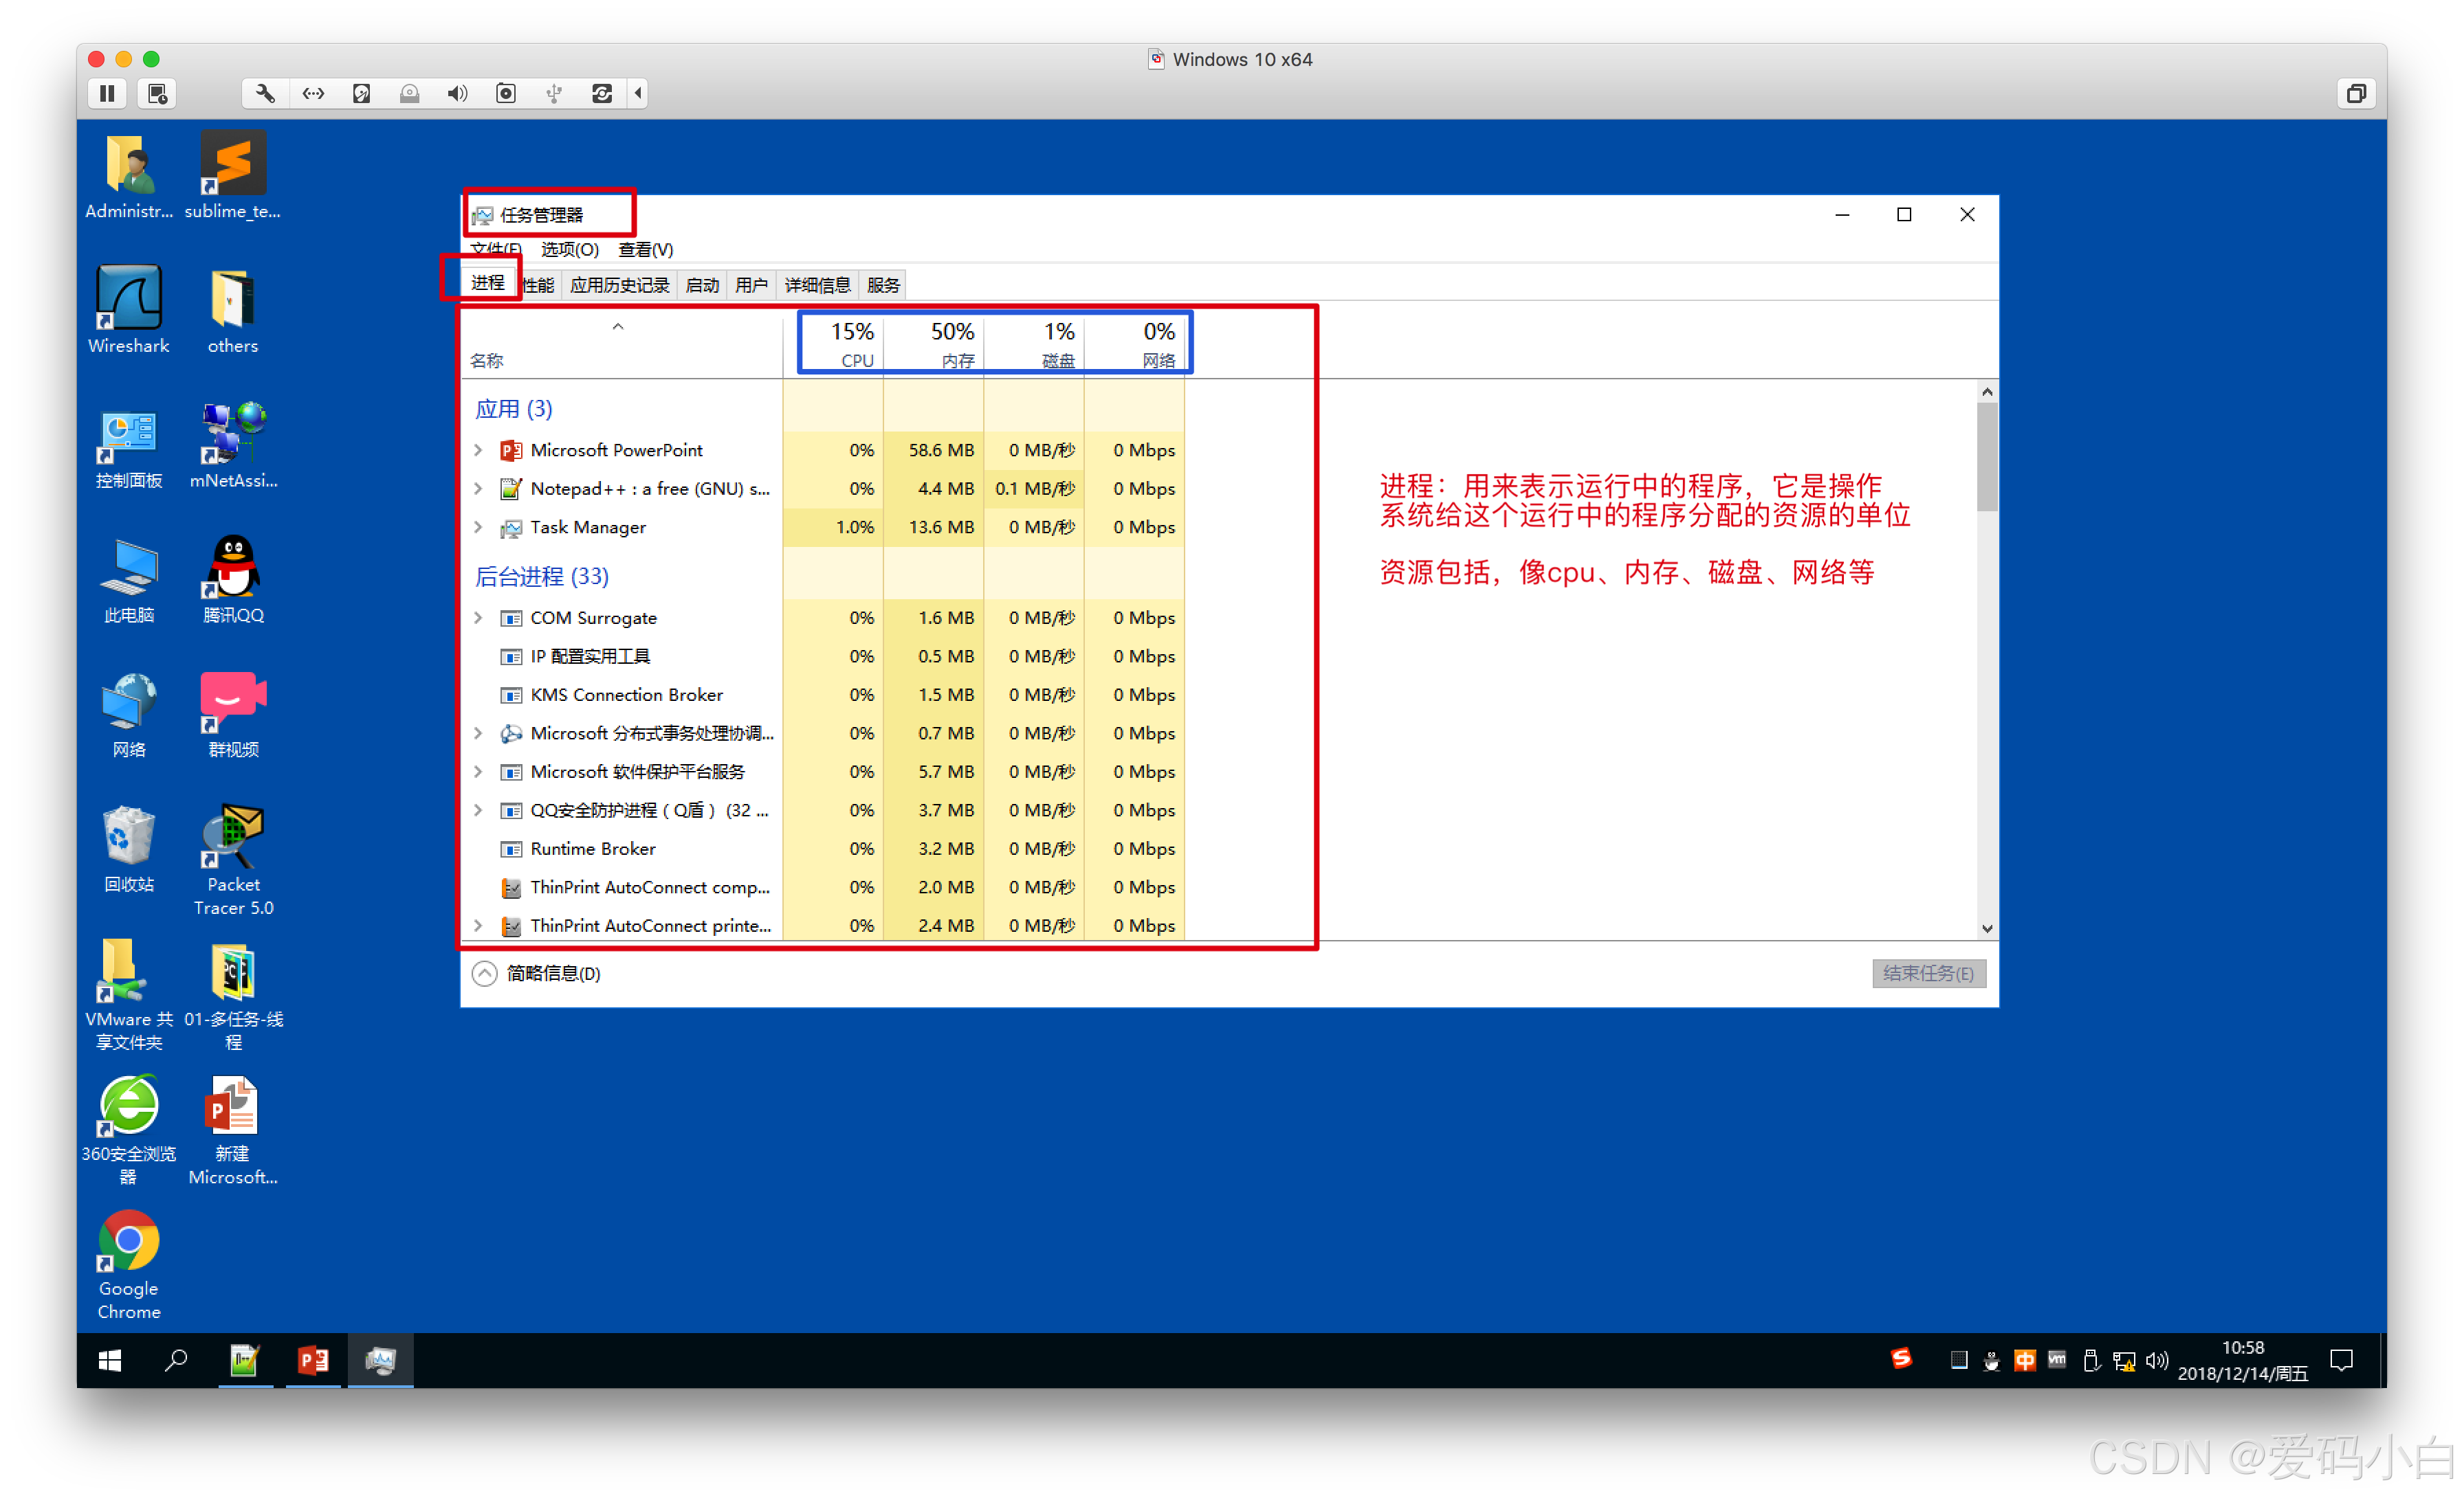The image size is (2464, 1498).
Task: Expand the Microsoft PowerPoint process row
Action: (479, 451)
